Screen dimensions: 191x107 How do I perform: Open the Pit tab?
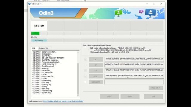click(x=47, y=48)
